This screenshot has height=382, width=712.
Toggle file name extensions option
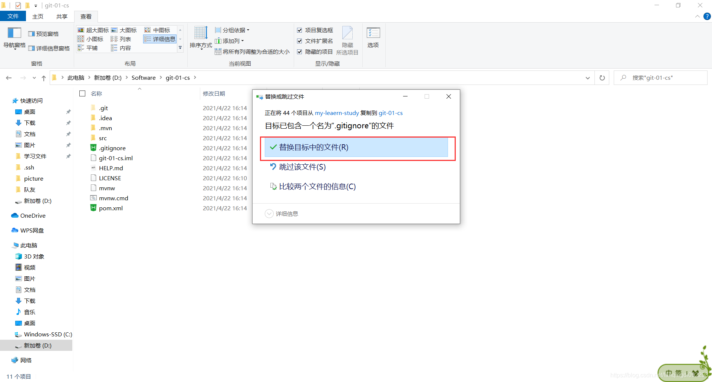(x=315, y=41)
